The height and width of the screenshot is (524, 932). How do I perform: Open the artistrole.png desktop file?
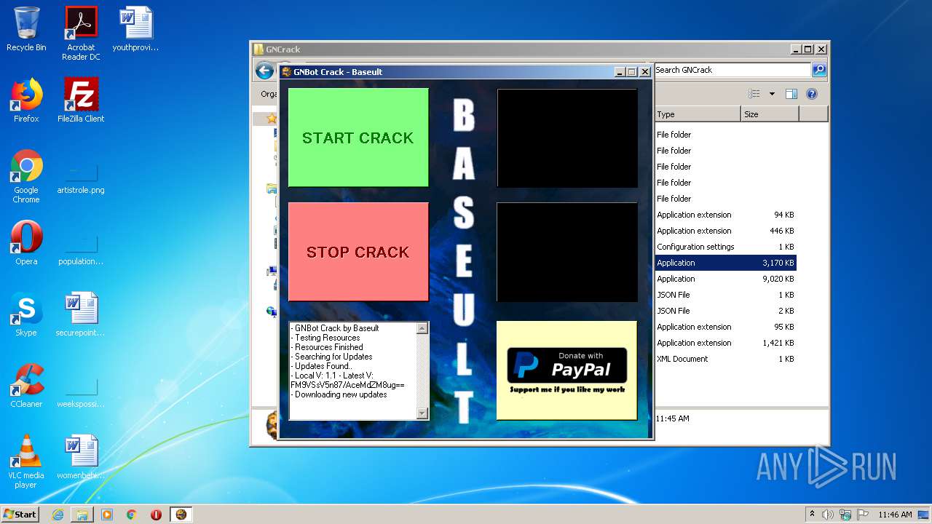(81, 177)
